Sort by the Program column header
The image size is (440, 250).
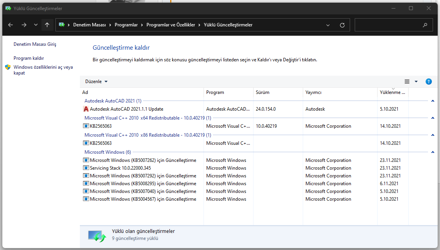[x=228, y=92]
